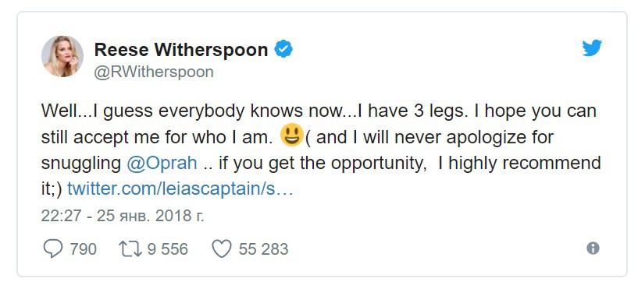Image resolution: width=638 pixels, height=289 pixels.
Task: Click the 9 556 retweet count
Action: click(168, 248)
